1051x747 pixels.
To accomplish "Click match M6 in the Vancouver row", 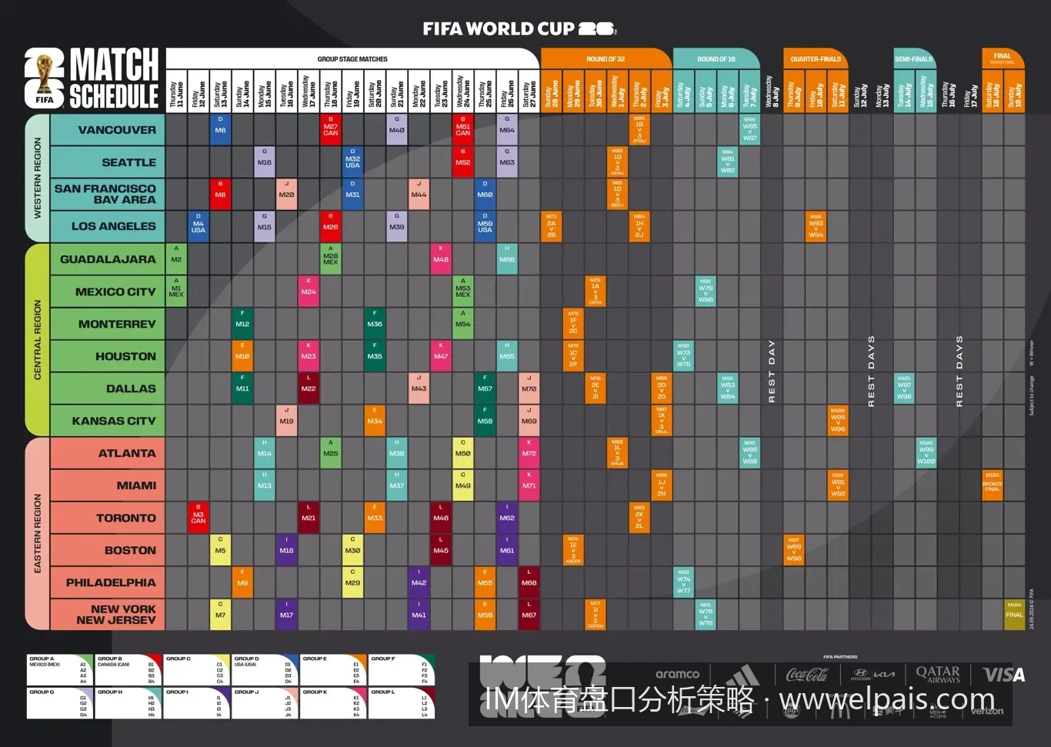I will coord(220,130).
